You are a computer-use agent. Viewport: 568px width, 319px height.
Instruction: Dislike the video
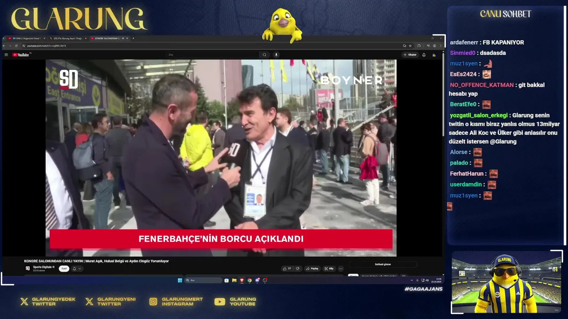[x=297, y=268]
